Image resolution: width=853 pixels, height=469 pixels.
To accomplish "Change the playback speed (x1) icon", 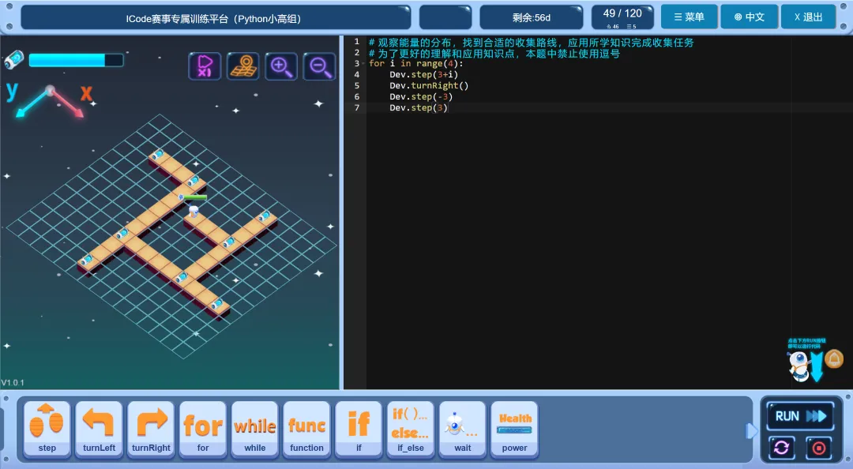I will [205, 66].
